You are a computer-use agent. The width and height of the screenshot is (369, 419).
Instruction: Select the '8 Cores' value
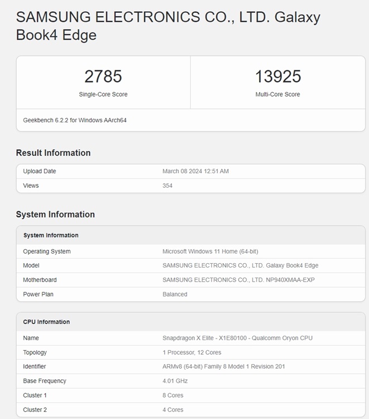point(172,396)
